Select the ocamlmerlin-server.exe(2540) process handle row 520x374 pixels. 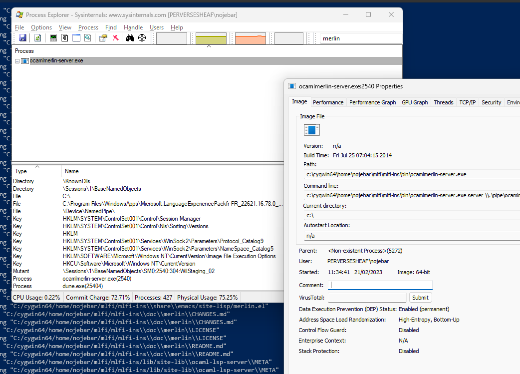[148, 279]
